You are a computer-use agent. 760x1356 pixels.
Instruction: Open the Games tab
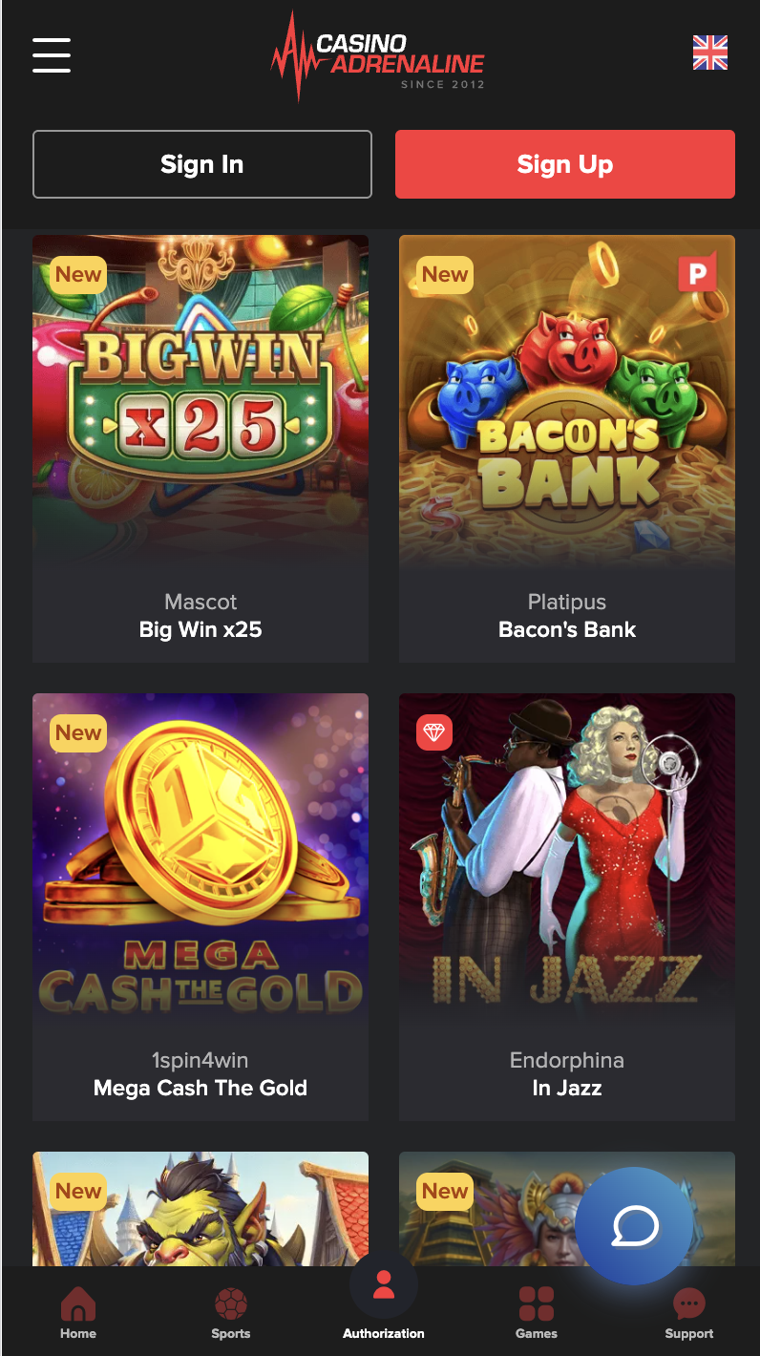coord(537,1313)
